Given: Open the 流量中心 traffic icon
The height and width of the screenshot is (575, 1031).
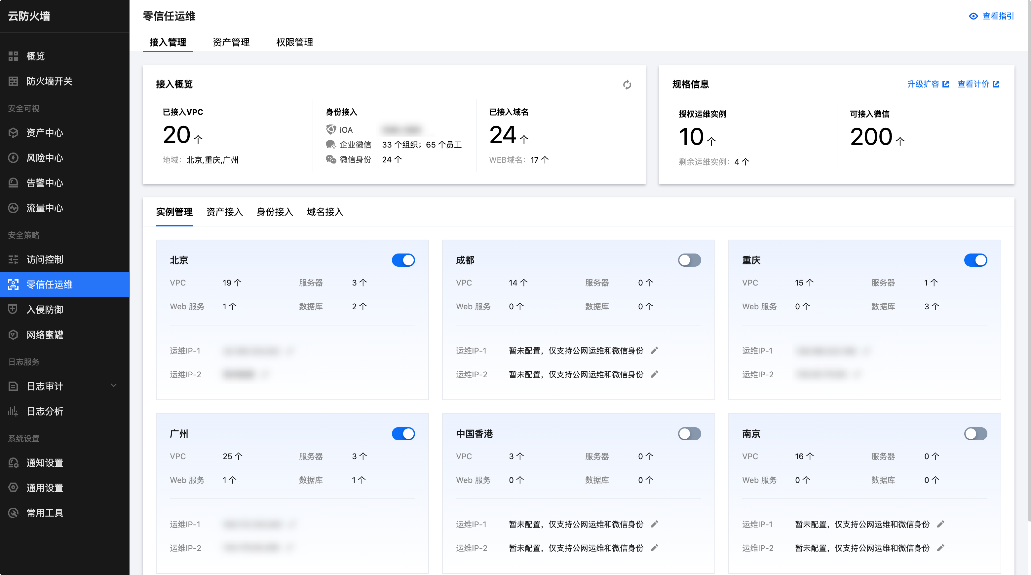Looking at the screenshot, I should point(13,208).
